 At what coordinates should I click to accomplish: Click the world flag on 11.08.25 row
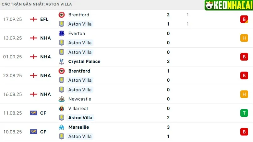click(x=34, y=113)
